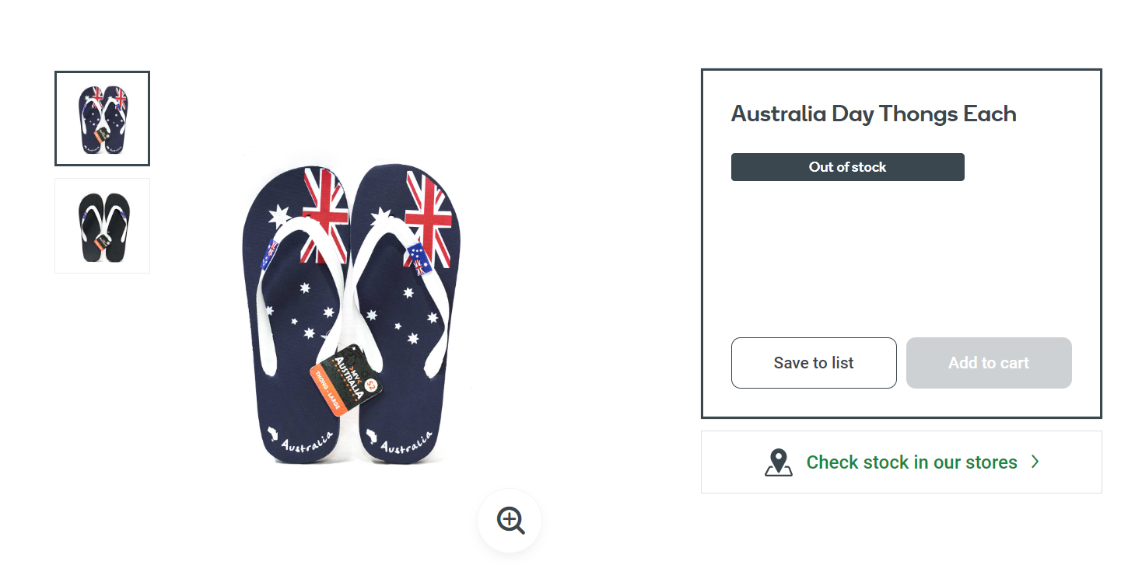
Task: Click the arrow next to 'Check stock in our stores'
Action: coord(1035,462)
